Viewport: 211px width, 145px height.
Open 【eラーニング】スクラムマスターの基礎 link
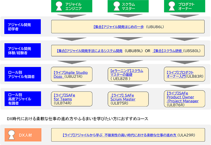tap(127, 73)
